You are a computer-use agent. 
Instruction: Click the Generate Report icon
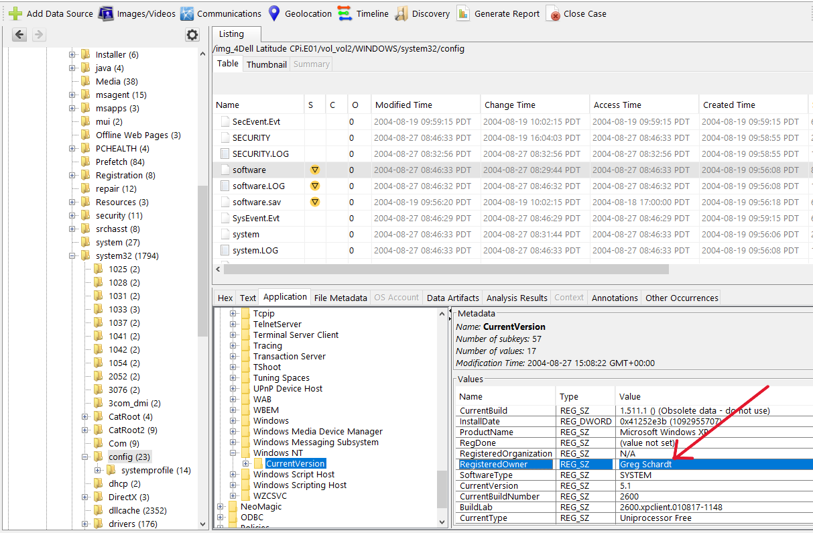463,13
